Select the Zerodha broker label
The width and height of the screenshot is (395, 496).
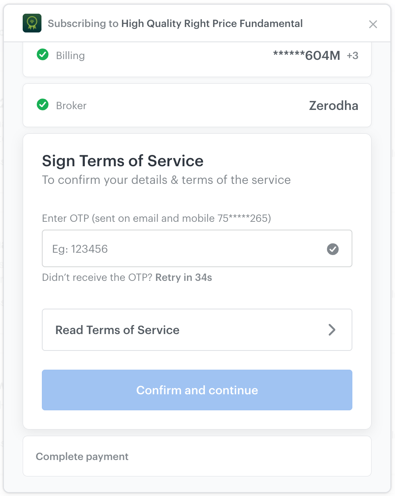click(334, 106)
